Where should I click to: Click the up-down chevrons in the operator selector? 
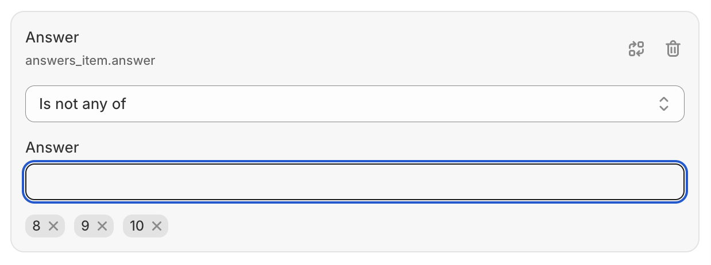(x=663, y=104)
